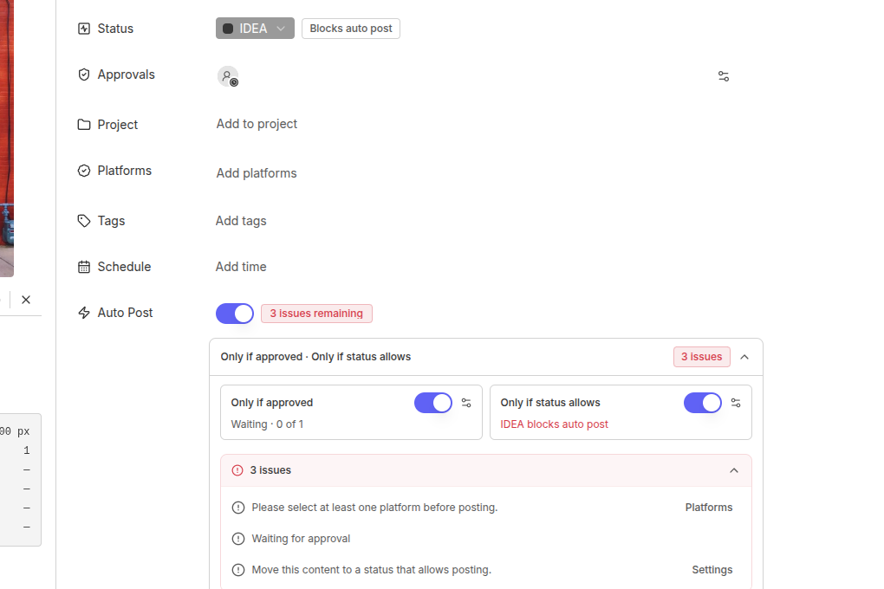This screenshot has height=589, width=884.
Task: Open 'Only if approved' settings icon
Action: click(x=466, y=403)
